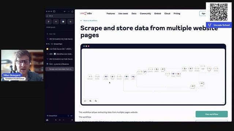
Task: Open the Use cases menu
Action: pyautogui.click(x=123, y=13)
